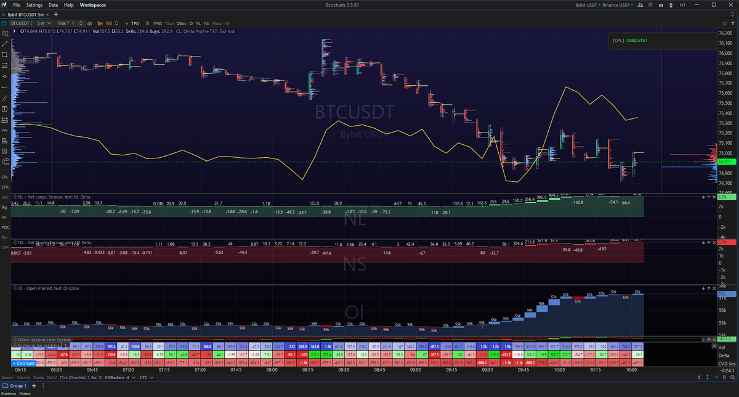Click the users icon in title bar

pos(640,5)
